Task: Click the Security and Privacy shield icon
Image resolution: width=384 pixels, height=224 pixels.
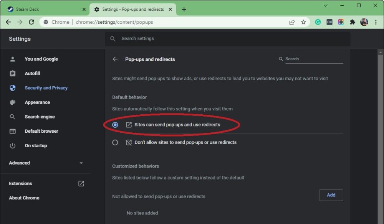Action: click(13, 88)
